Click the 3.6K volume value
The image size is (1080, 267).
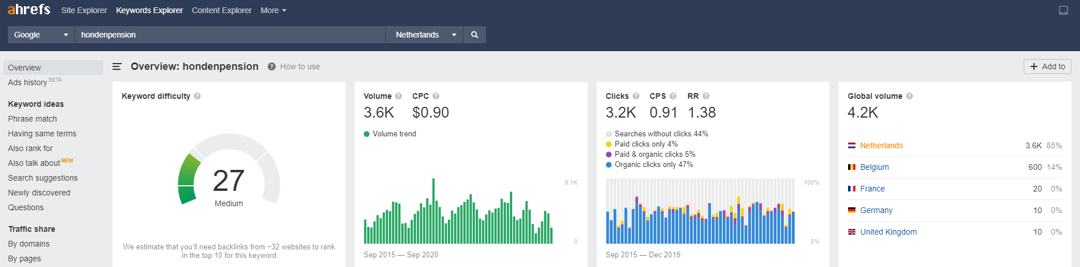379,112
